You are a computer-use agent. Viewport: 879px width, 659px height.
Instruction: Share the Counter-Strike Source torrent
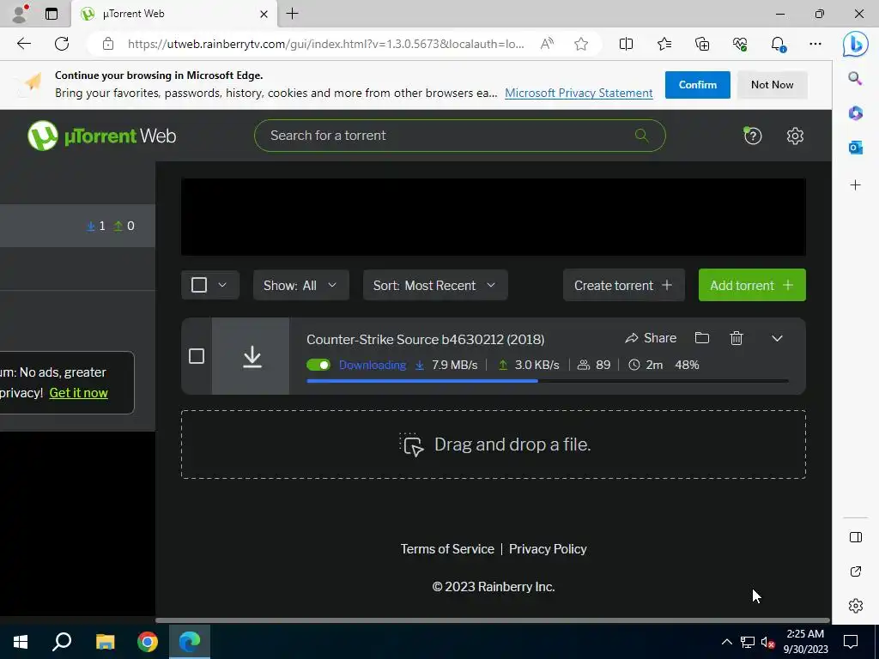click(x=651, y=338)
